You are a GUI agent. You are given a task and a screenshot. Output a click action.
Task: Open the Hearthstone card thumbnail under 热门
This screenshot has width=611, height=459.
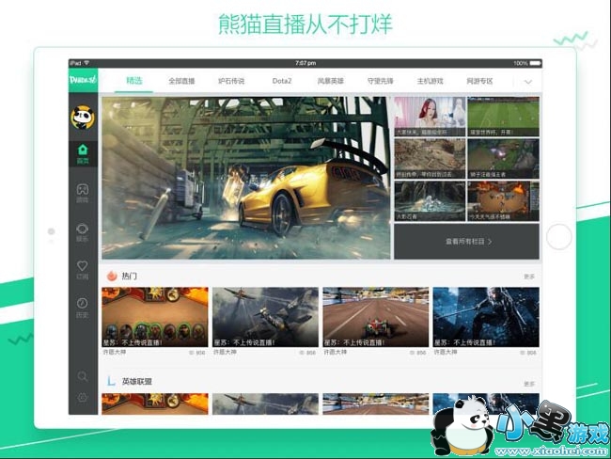pos(155,317)
